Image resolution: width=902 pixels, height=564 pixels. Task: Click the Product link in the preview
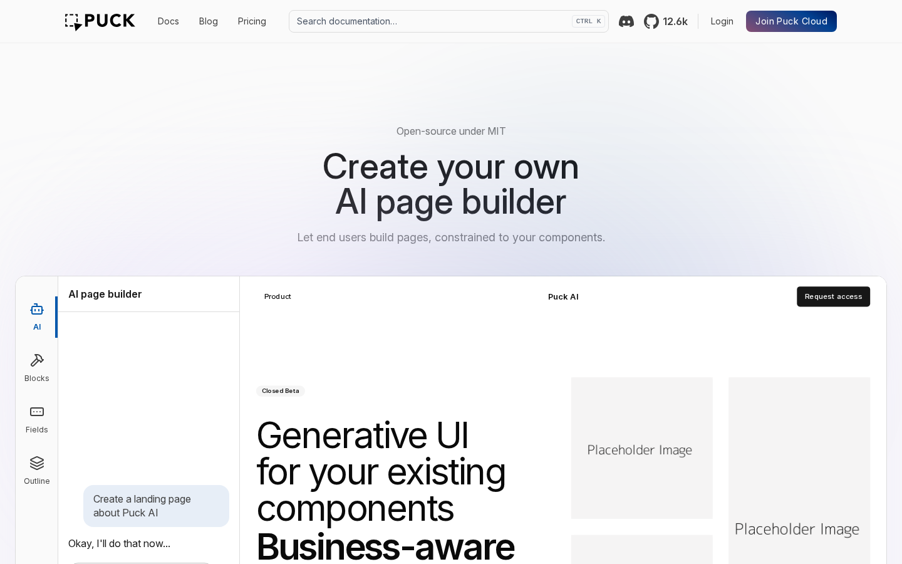pos(277,296)
